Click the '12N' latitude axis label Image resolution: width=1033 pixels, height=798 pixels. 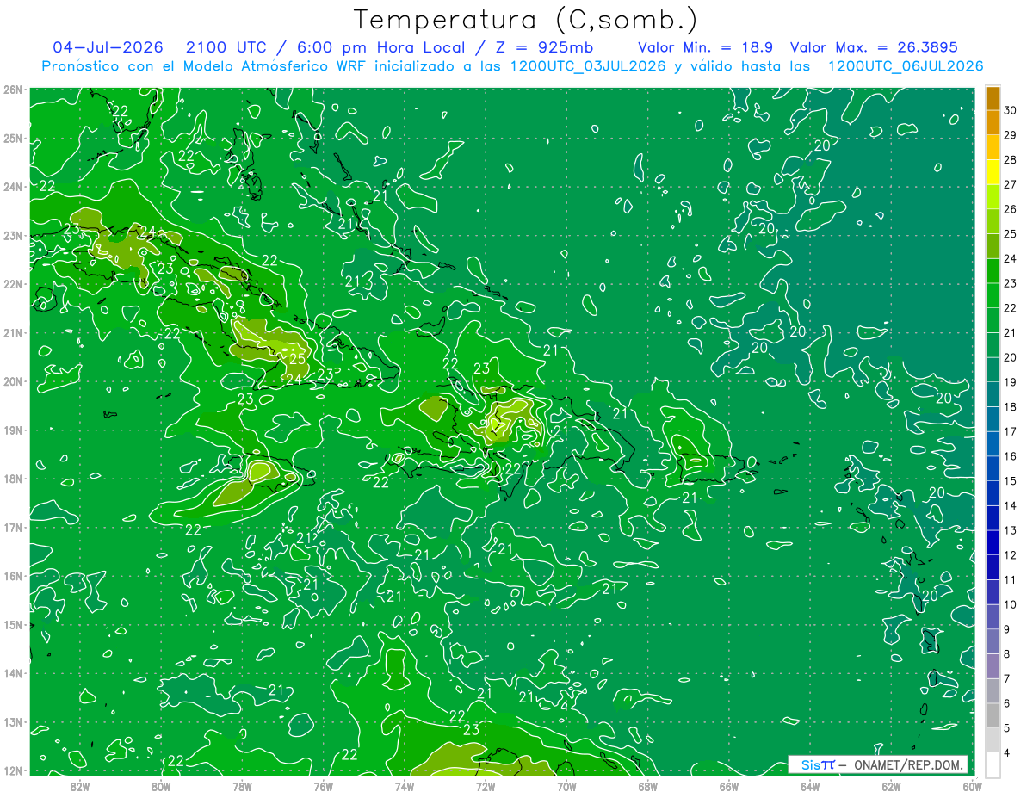coord(12,770)
